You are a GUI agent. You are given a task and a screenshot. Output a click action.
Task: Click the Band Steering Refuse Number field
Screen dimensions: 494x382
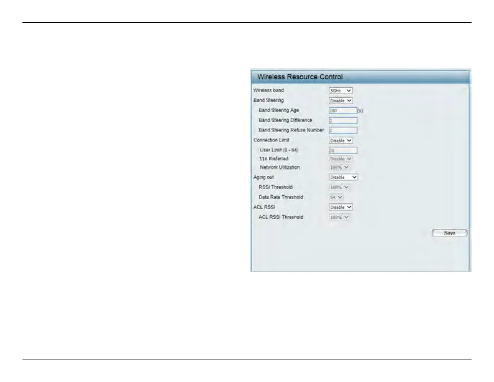coord(343,130)
